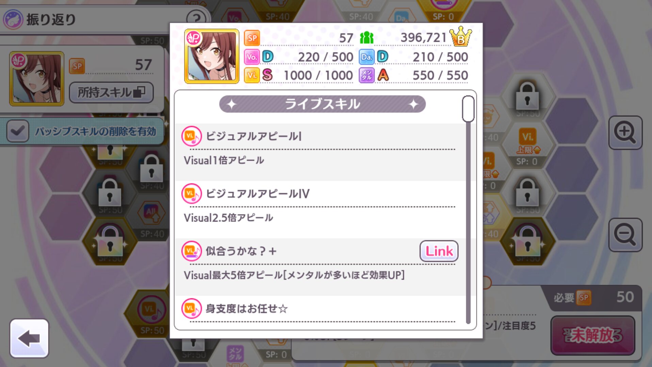Select the idol portrait in popup

point(212,56)
